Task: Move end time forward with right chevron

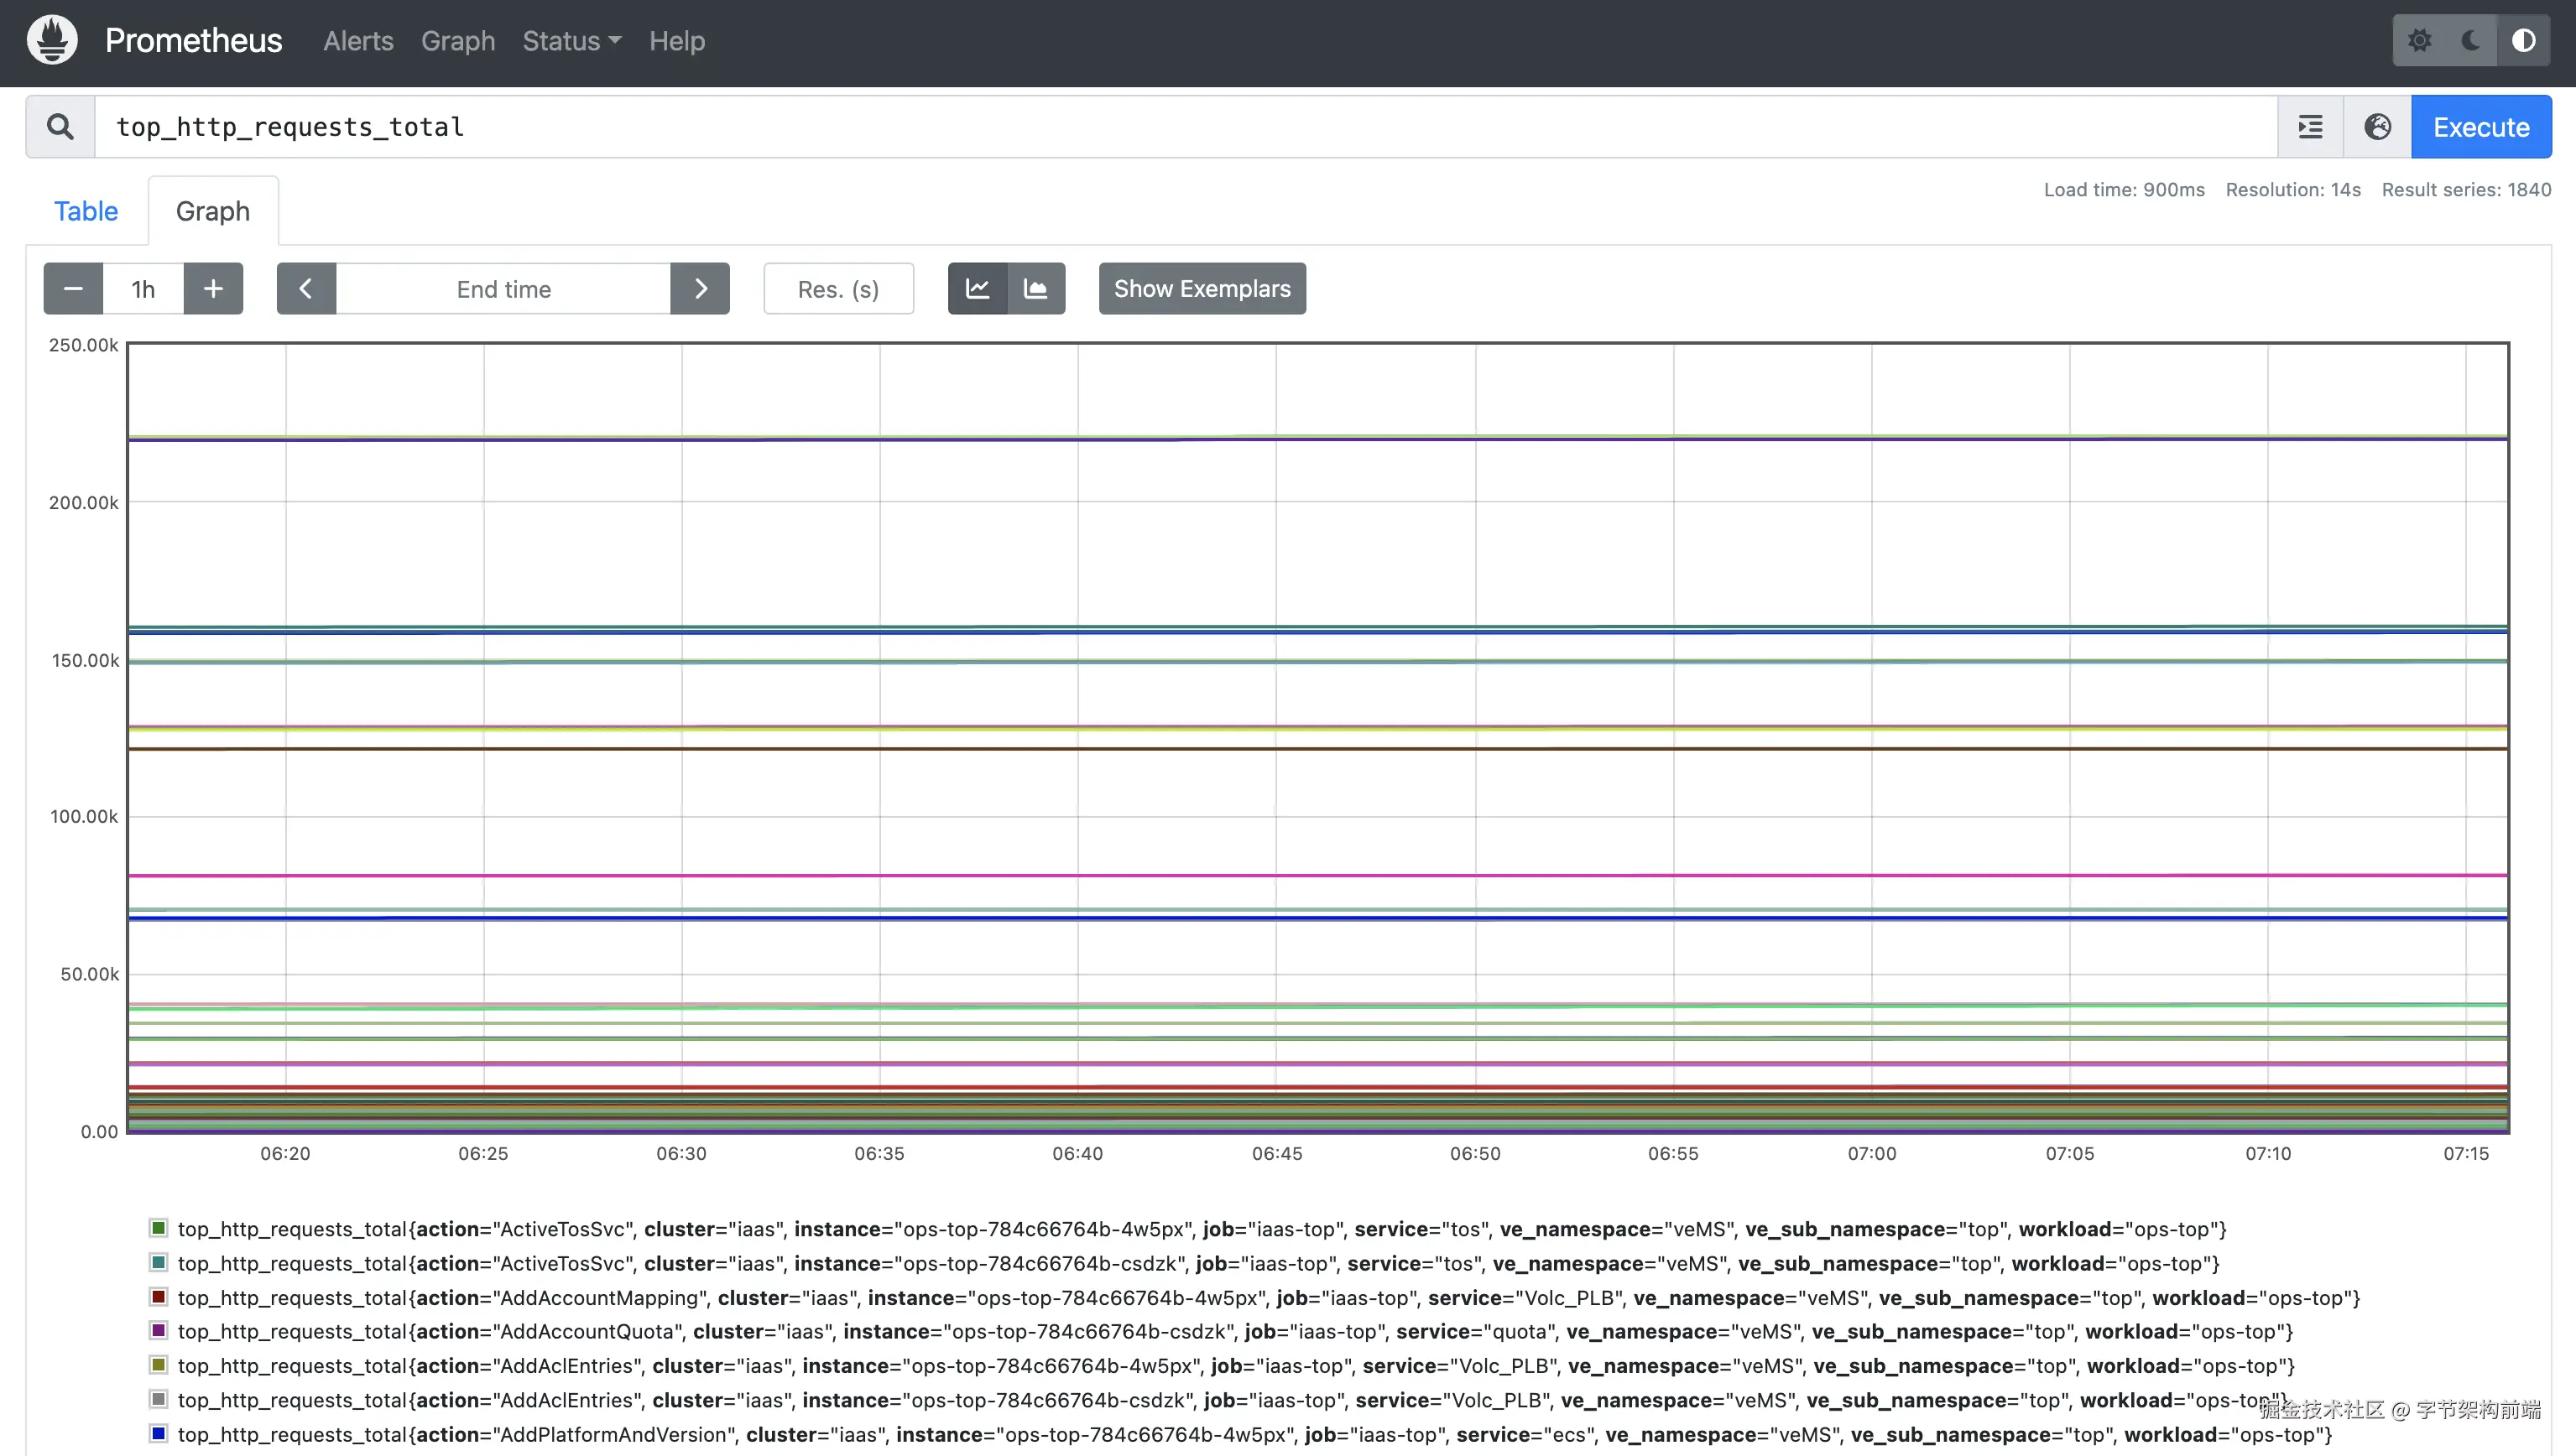Action: (x=701, y=289)
